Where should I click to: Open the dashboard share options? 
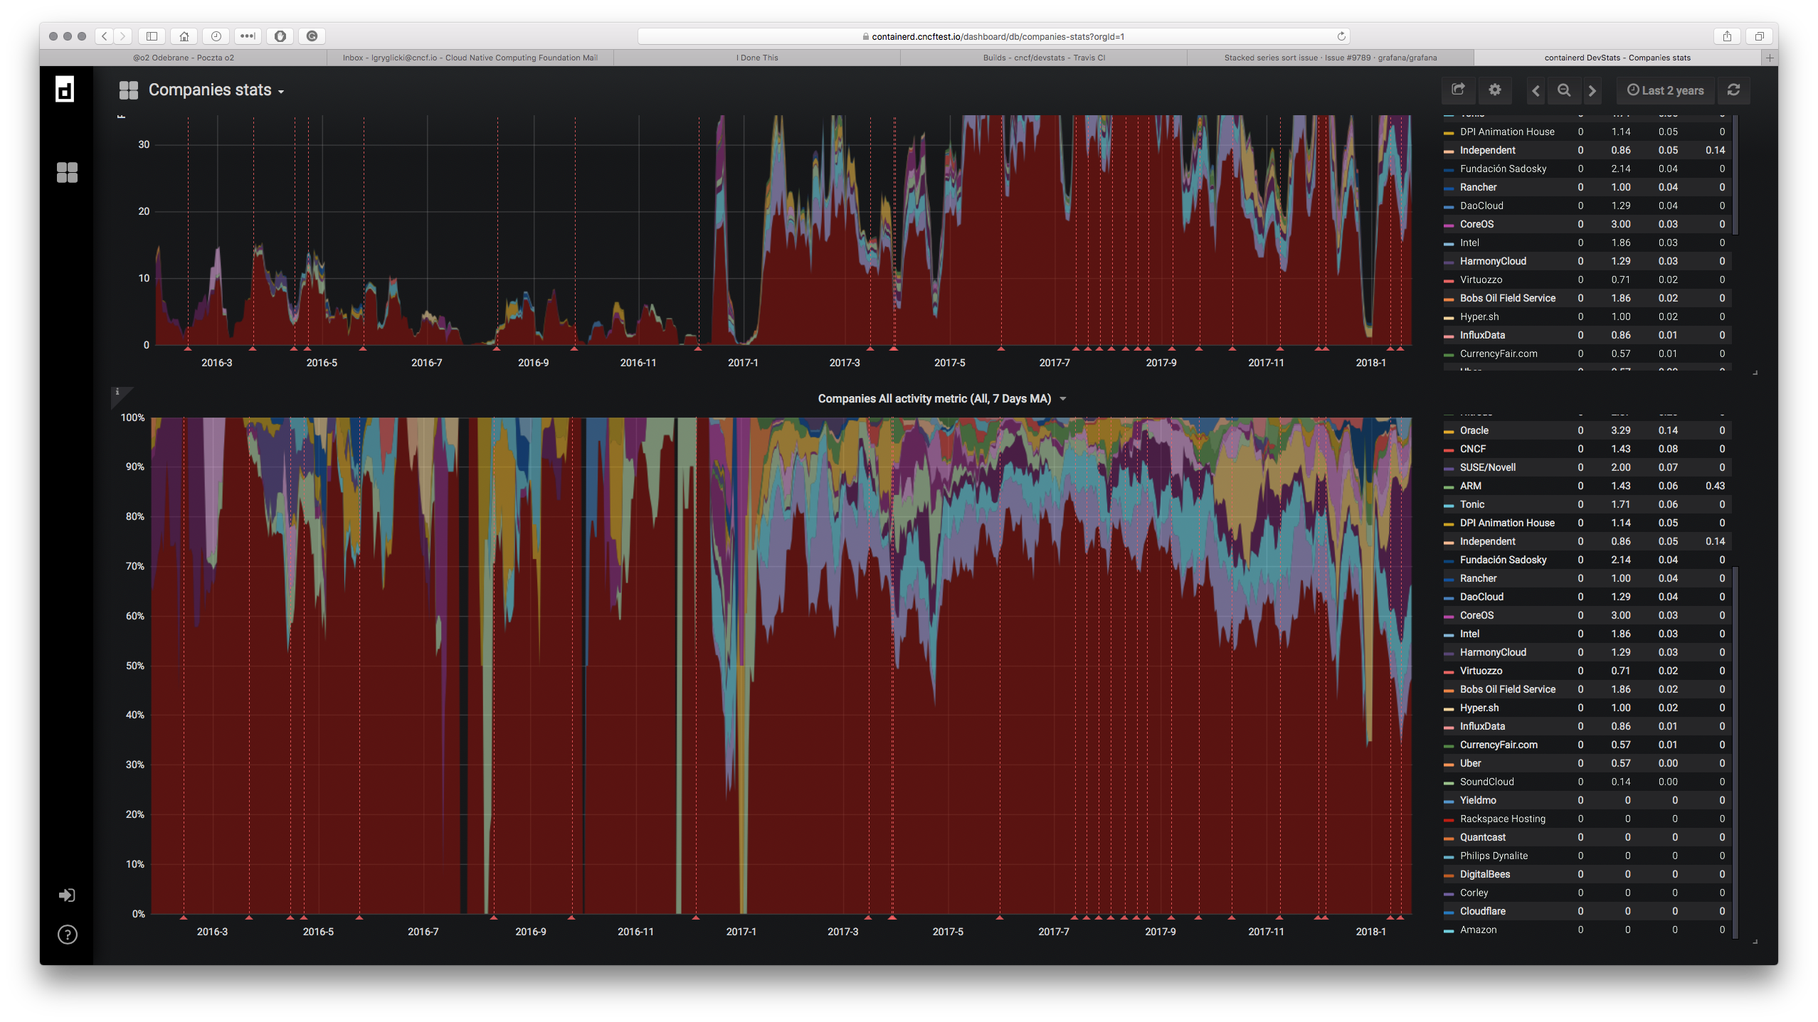coord(1458,90)
